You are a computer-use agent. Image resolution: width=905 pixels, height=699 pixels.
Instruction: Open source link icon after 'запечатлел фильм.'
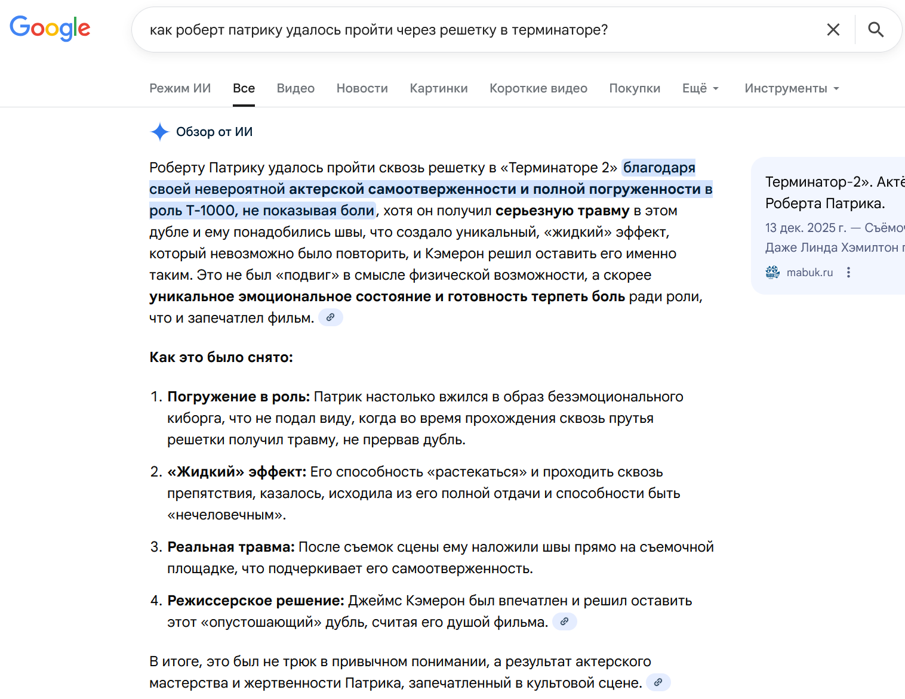[331, 317]
